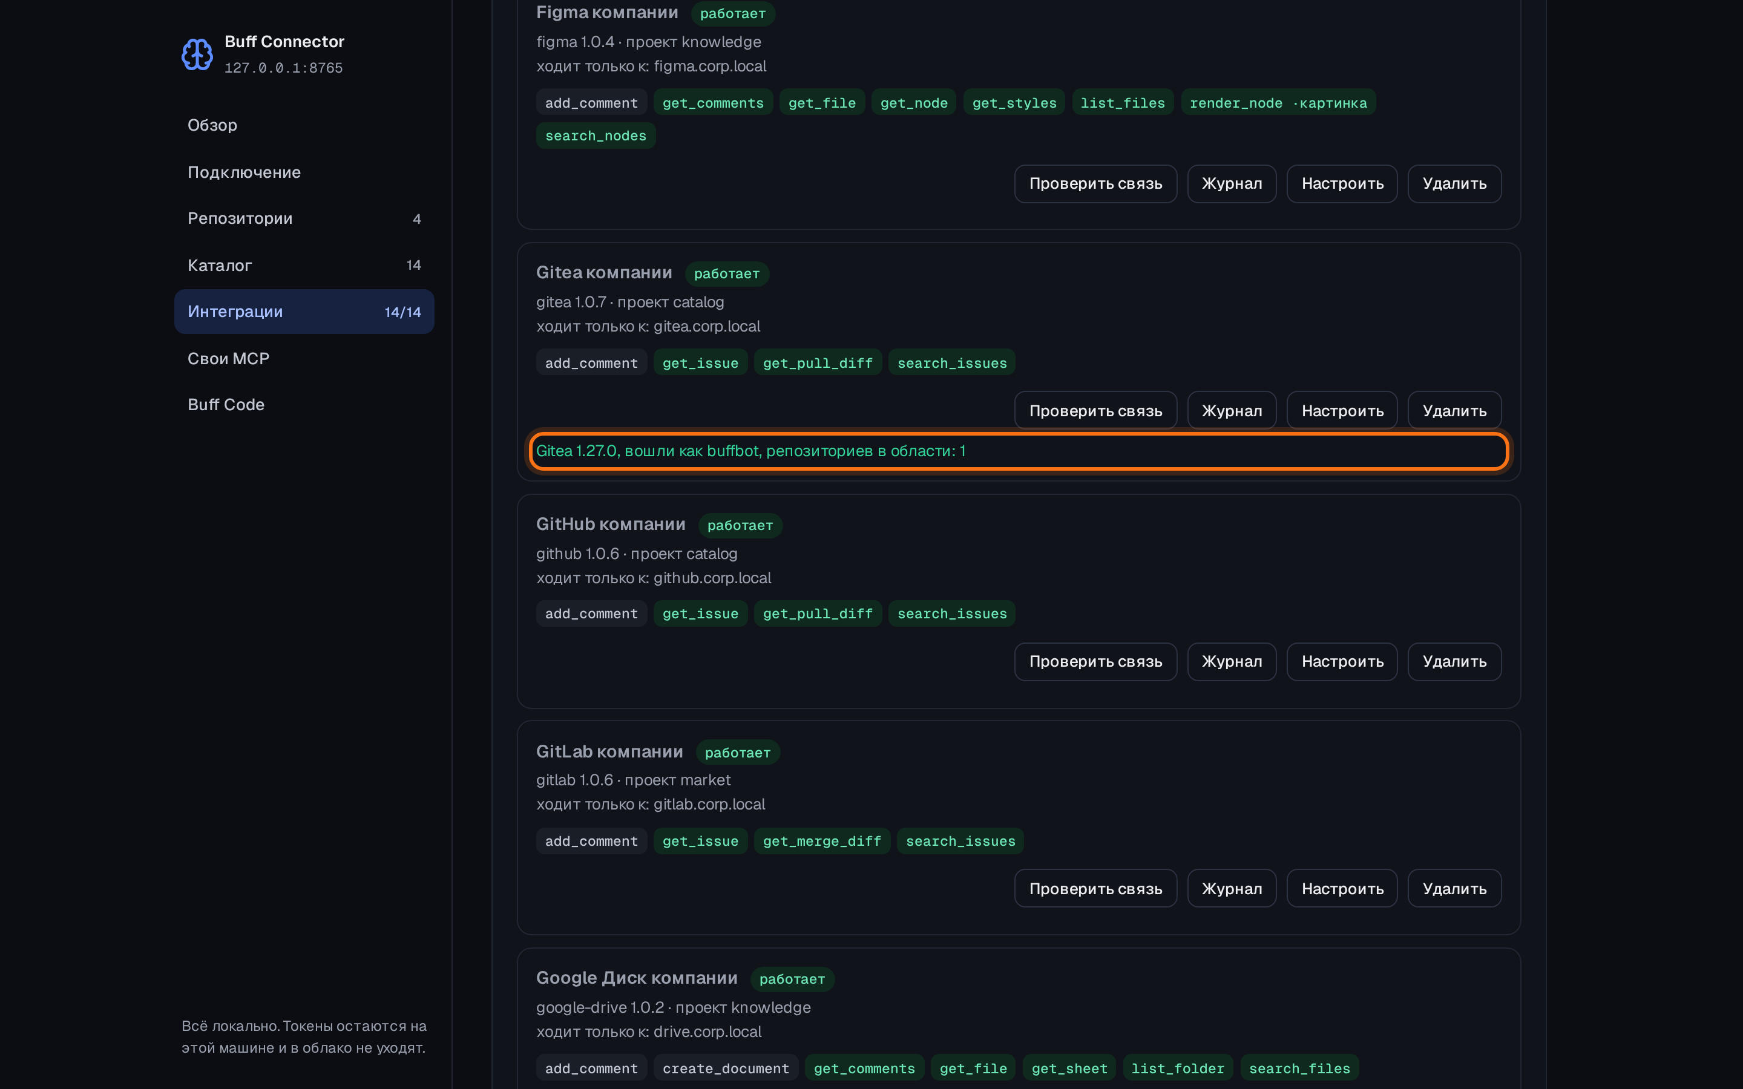Viewport: 1743px width, 1089px height.
Task: Click the 127.0.0.1:8765 address text
Action: click(283, 68)
